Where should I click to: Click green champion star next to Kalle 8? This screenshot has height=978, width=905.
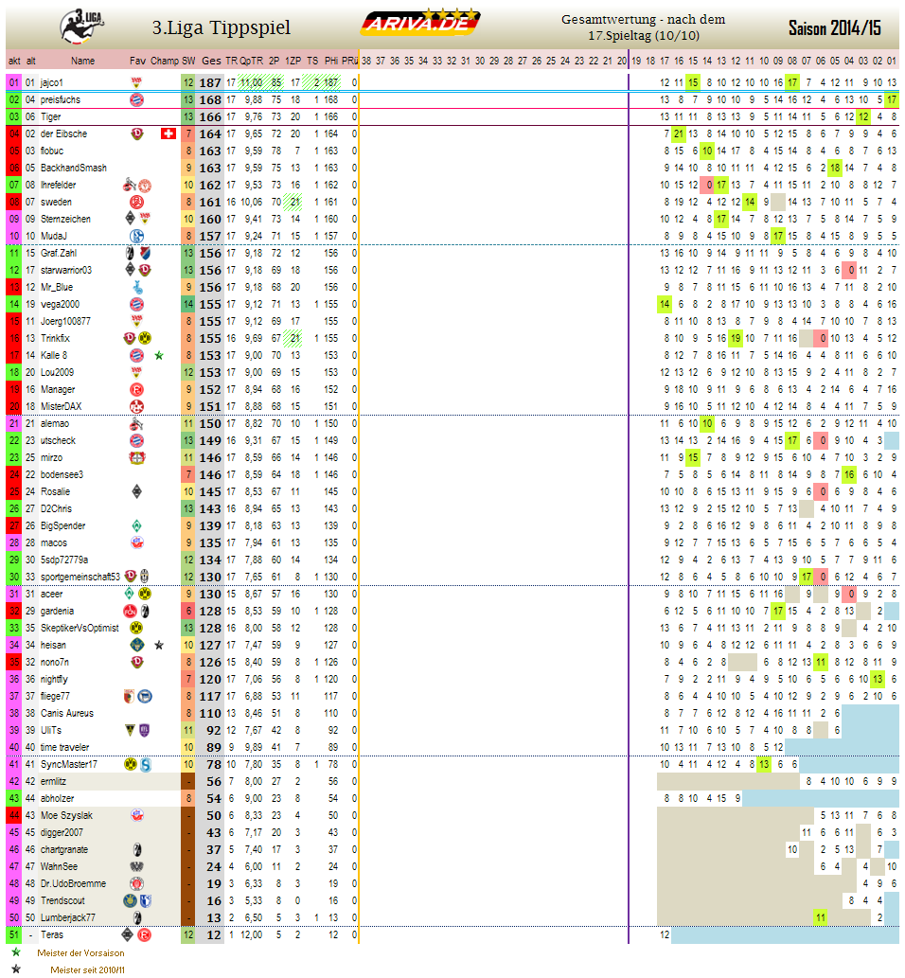159,355
